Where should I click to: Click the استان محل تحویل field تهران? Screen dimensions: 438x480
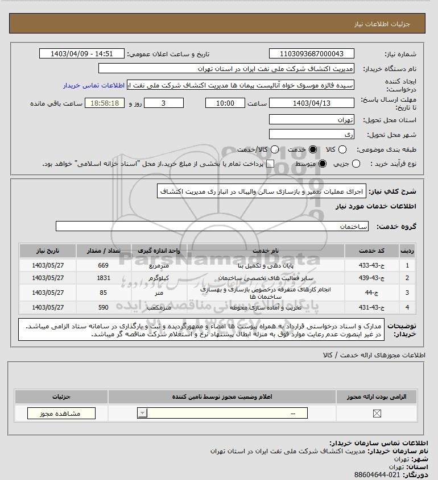[x=311, y=120]
